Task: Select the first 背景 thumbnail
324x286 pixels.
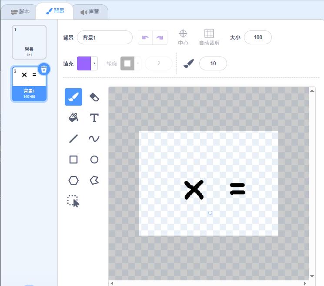Action: coord(29,42)
